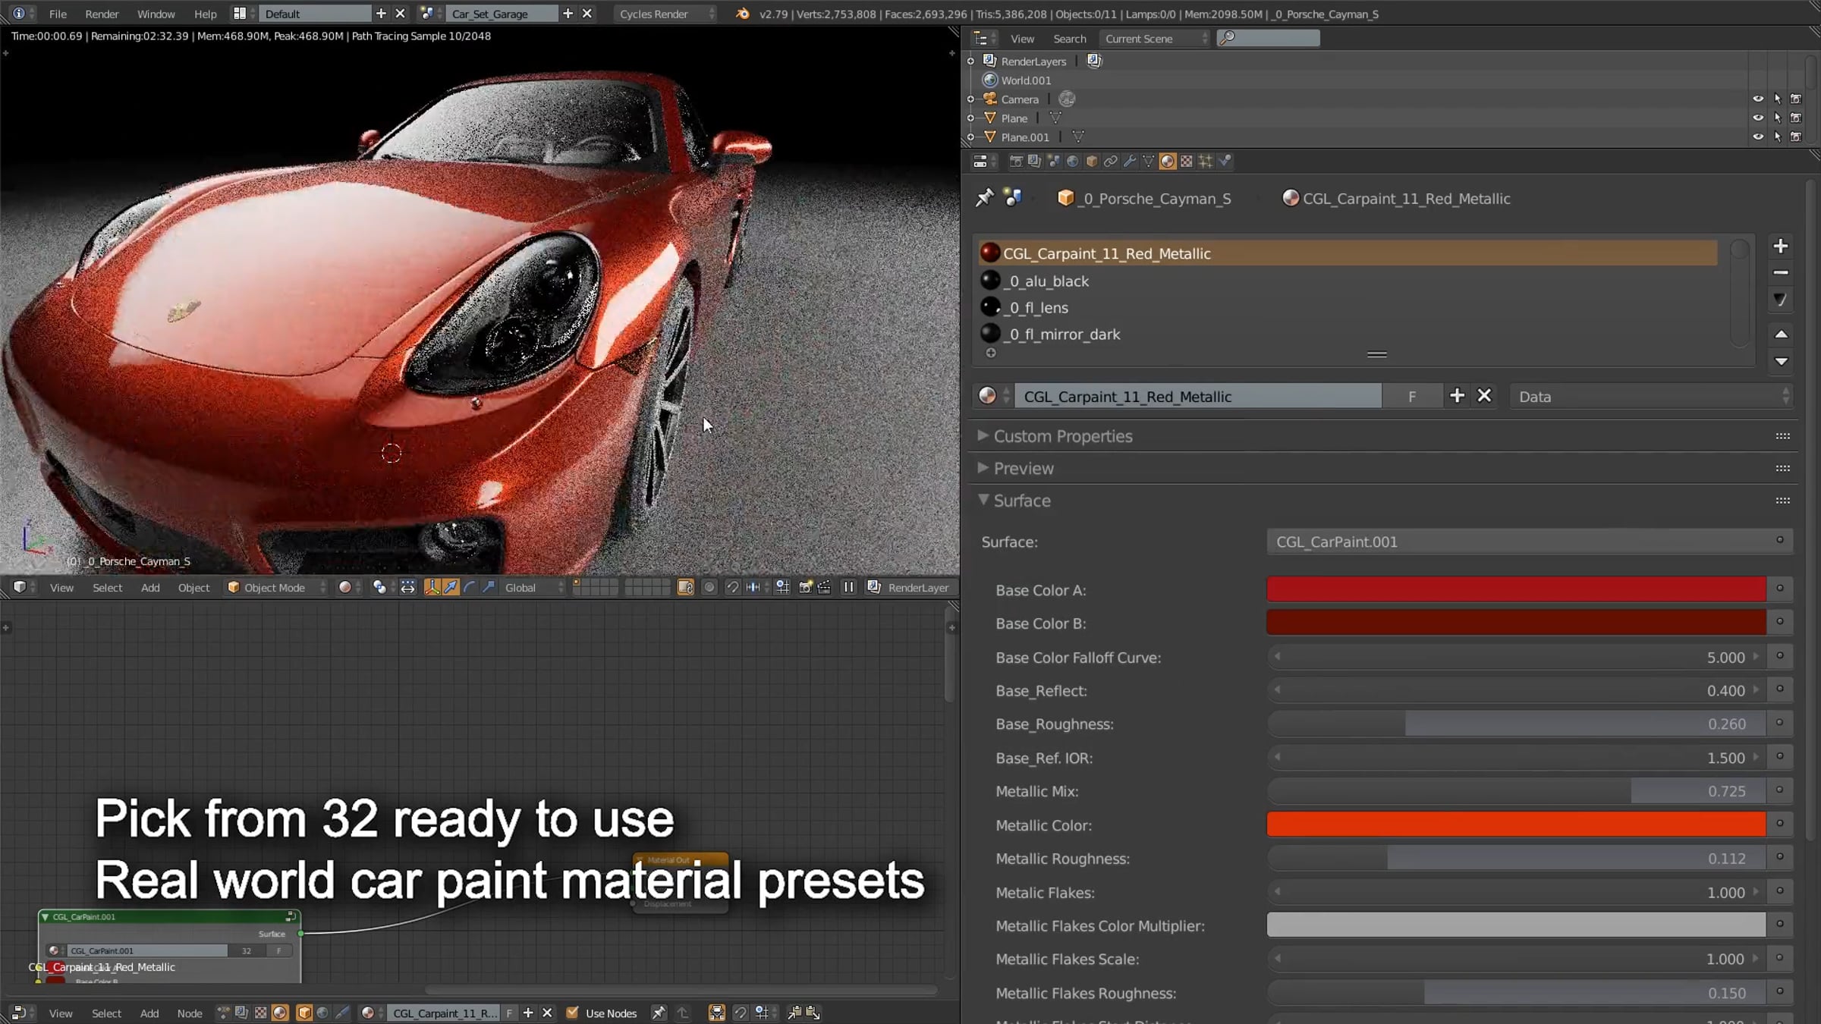
Task: Hide the Plane object in viewport
Action: coord(1758,118)
